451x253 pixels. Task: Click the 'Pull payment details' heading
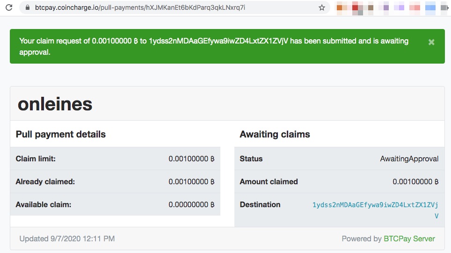[61, 134]
